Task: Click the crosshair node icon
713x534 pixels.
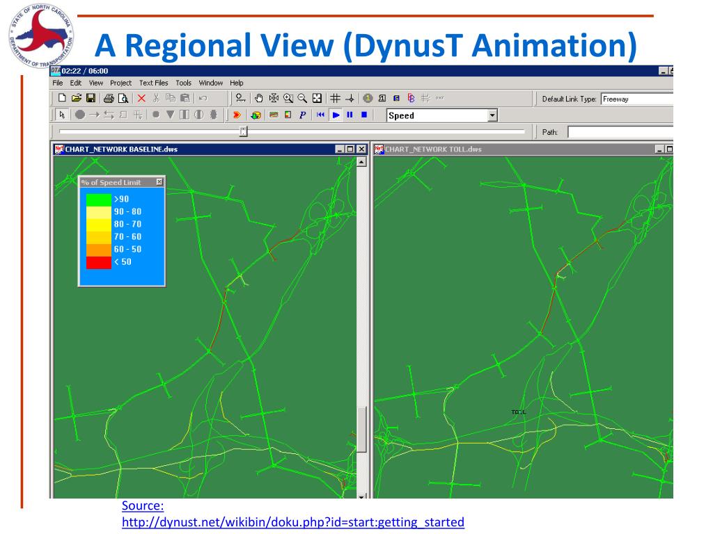Action: click(350, 98)
